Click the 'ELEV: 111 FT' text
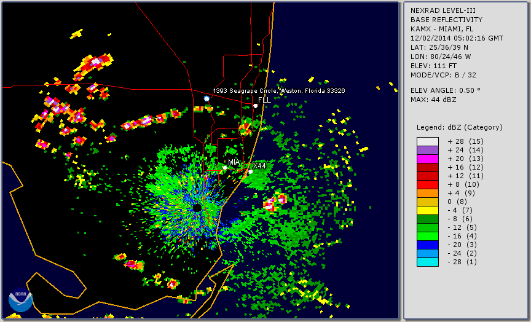531x322 pixels. pos(433,66)
